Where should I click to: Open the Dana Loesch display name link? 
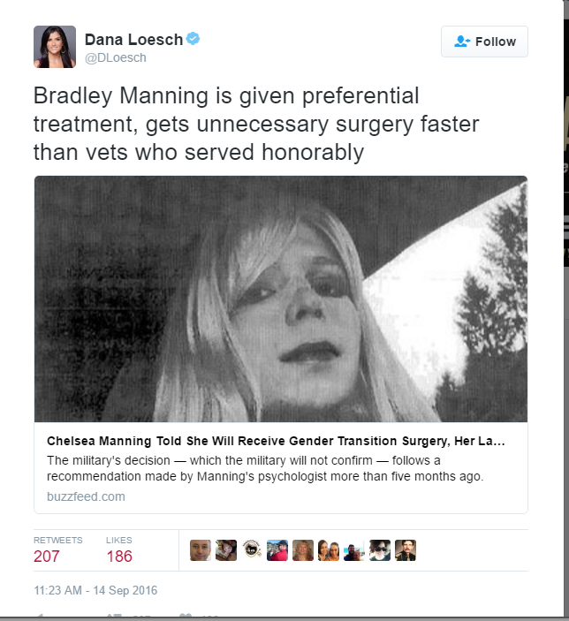coord(133,40)
